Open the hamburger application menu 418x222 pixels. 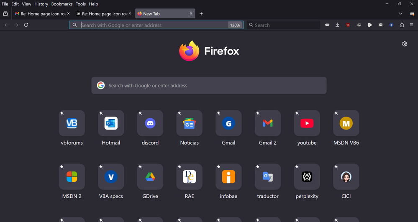[411, 25]
